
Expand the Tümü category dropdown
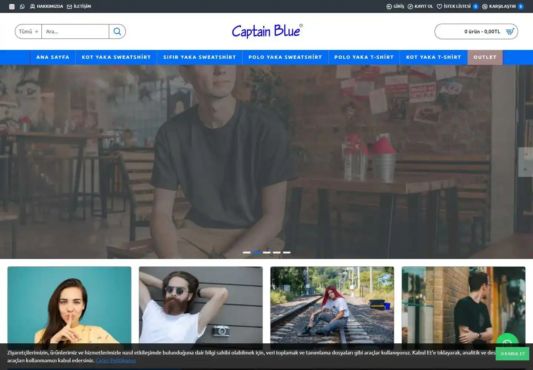click(x=29, y=31)
